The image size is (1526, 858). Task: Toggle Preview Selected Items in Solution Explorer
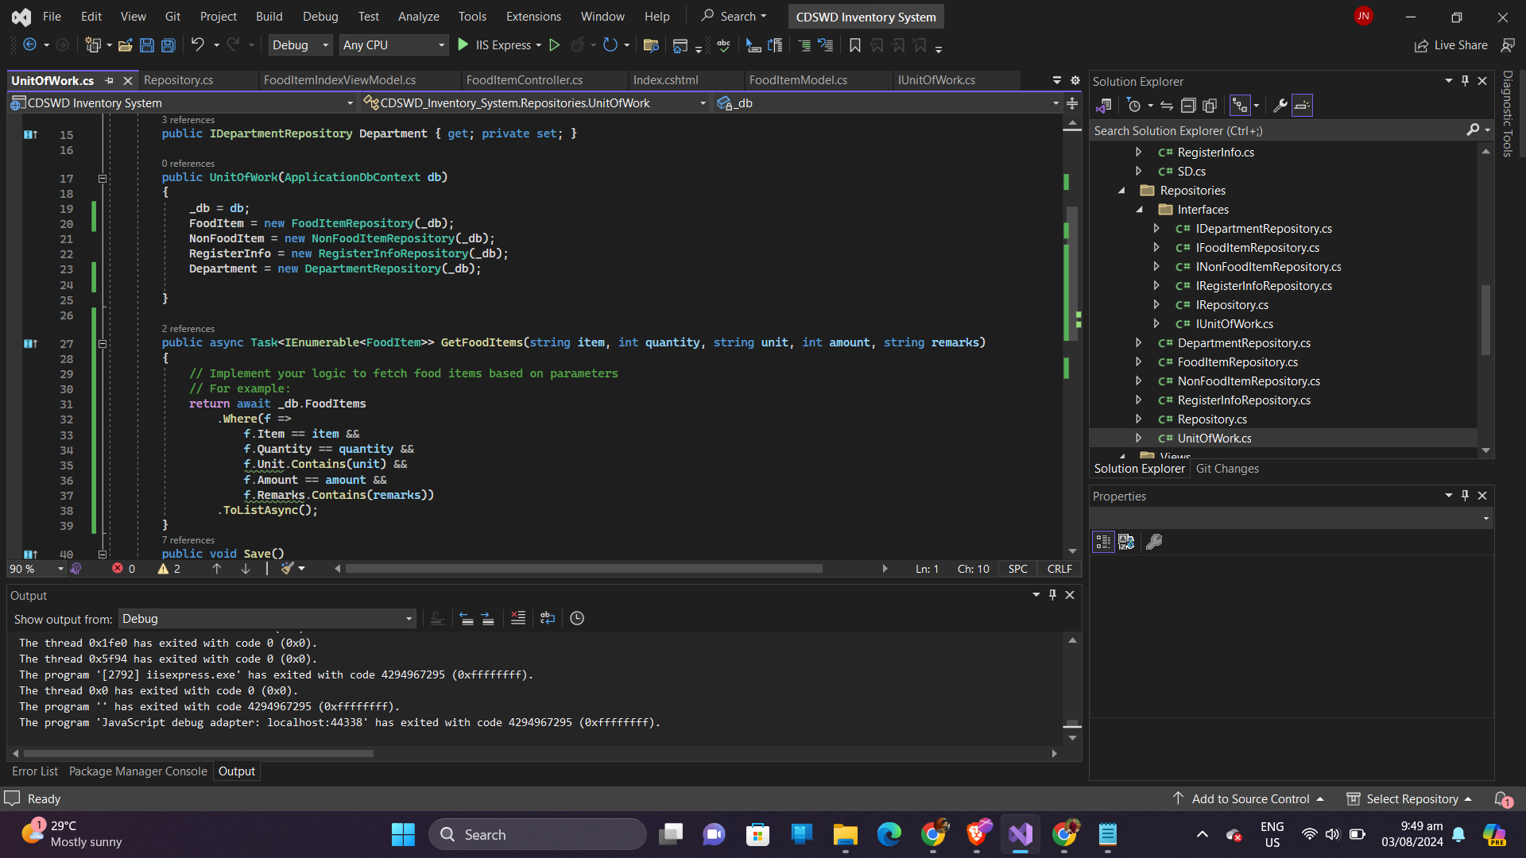1302,106
